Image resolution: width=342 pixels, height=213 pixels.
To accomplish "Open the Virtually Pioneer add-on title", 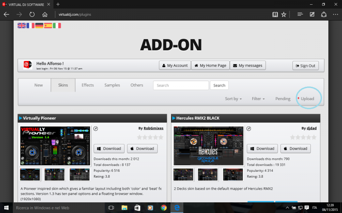I will coord(39,118).
